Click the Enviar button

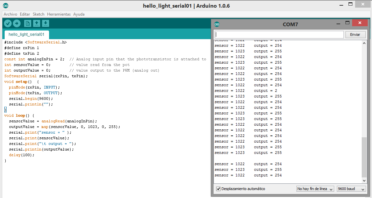[x=355, y=35]
